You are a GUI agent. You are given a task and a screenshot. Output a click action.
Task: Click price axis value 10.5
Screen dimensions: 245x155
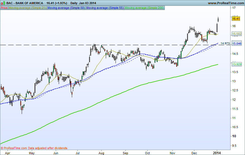coord(235,127)
